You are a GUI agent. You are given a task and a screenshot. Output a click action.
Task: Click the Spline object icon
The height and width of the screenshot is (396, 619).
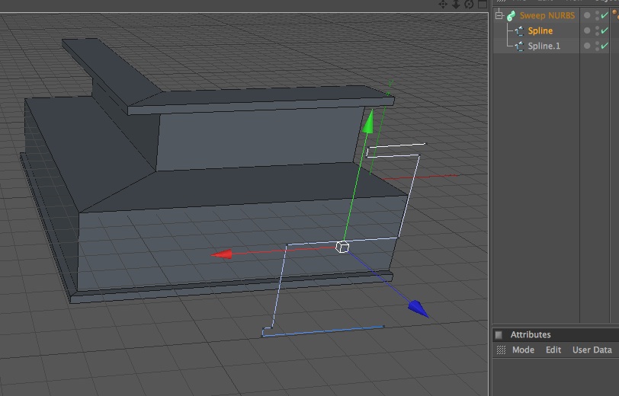520,30
